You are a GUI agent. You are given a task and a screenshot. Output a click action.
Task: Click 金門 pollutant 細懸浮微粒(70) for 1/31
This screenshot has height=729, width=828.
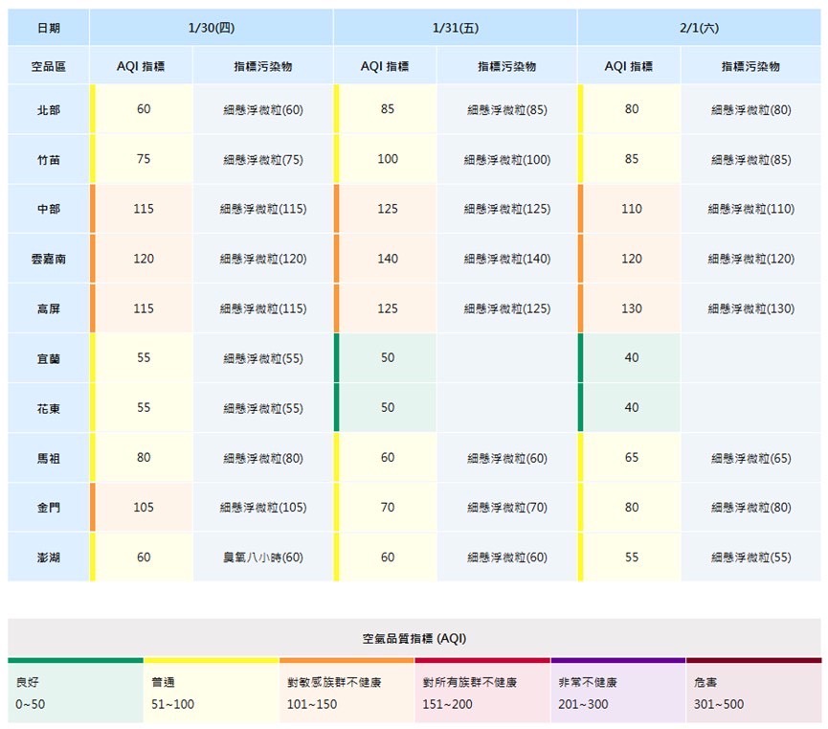(507, 508)
